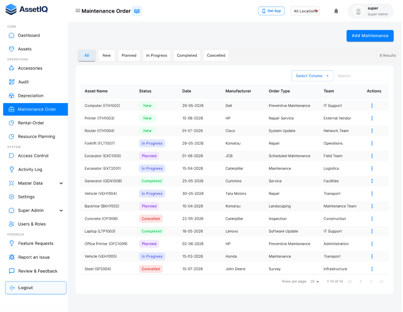Open actions menu for Concrete (CP1006)
The height and width of the screenshot is (312, 403).
[372, 219]
